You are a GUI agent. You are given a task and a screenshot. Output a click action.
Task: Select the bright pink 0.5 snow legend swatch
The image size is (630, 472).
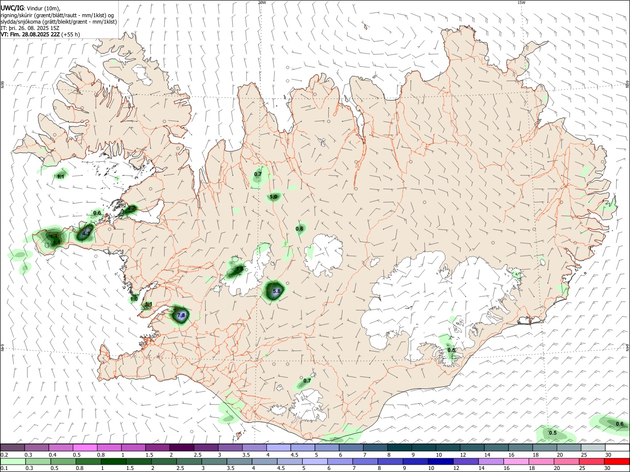(85, 447)
